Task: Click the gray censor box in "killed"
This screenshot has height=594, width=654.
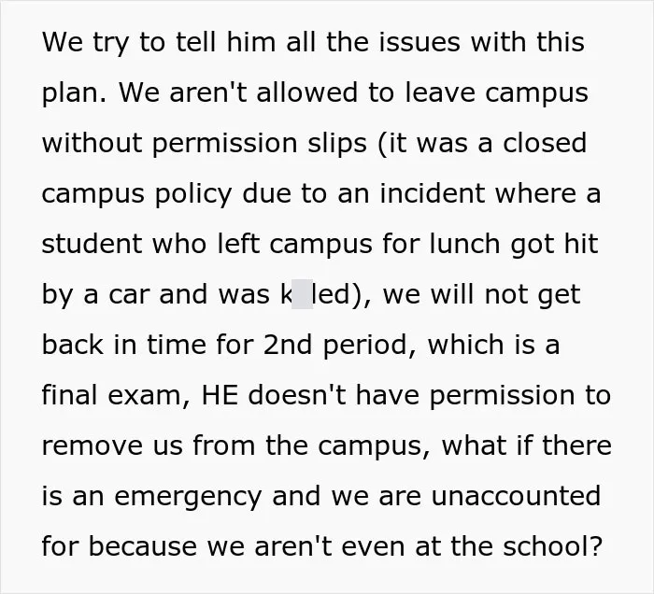Action: point(302,294)
